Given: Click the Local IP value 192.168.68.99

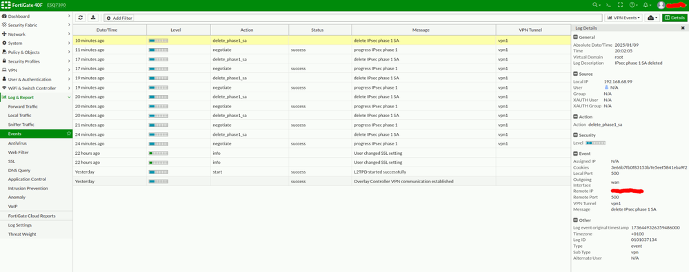Looking at the screenshot, I should click(x=618, y=81).
